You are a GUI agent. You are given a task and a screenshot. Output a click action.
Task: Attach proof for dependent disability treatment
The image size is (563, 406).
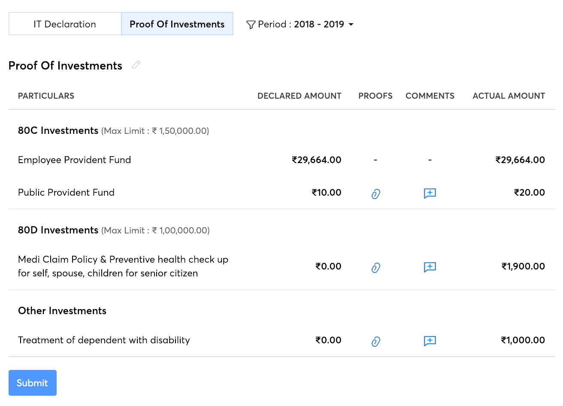point(375,341)
